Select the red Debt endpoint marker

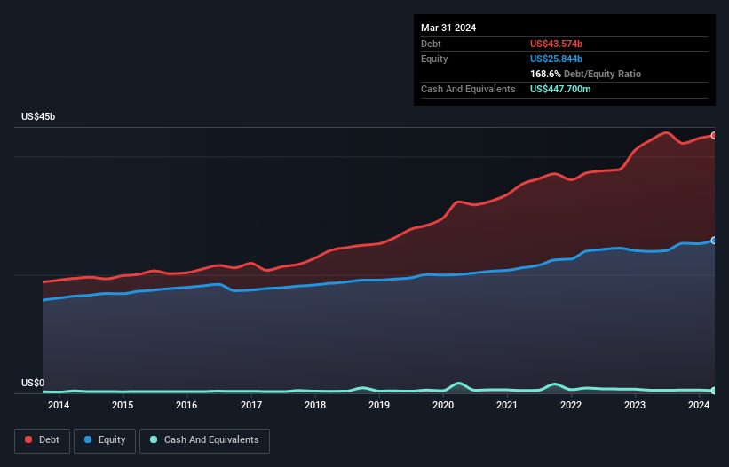click(714, 136)
